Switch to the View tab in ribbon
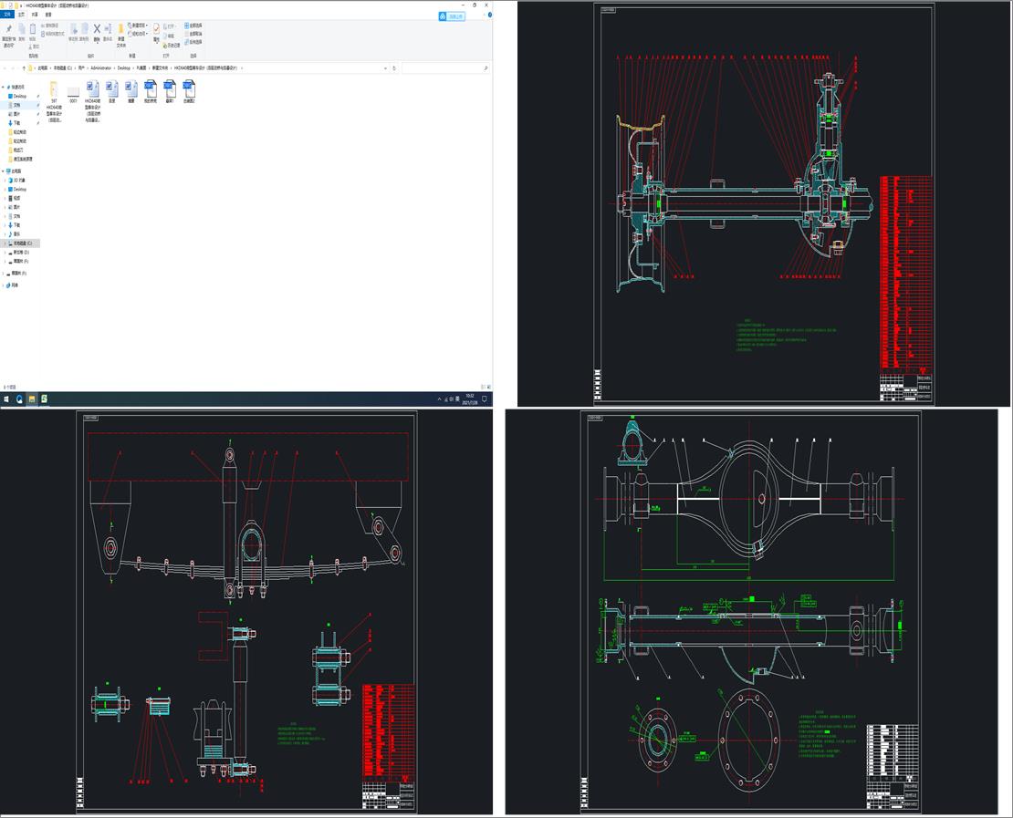The image size is (1013, 818). [48, 15]
